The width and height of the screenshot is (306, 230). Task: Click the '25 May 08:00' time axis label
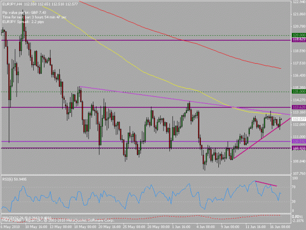click(x=134, y=227)
